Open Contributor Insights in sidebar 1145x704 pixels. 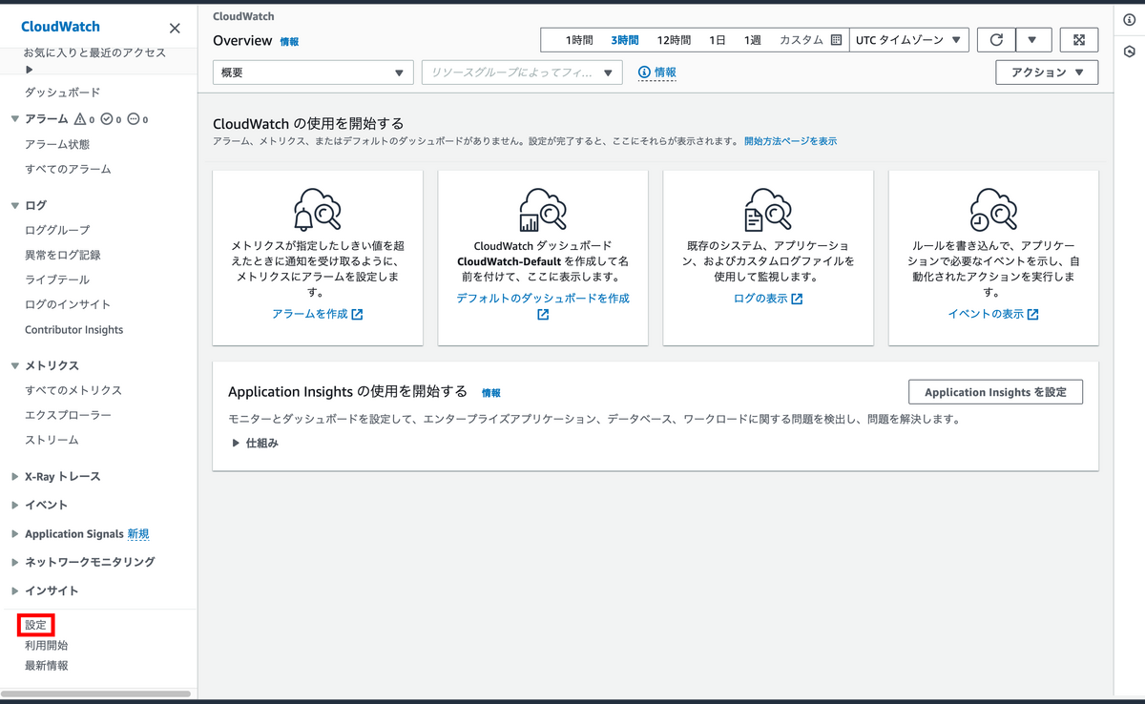pyautogui.click(x=73, y=329)
